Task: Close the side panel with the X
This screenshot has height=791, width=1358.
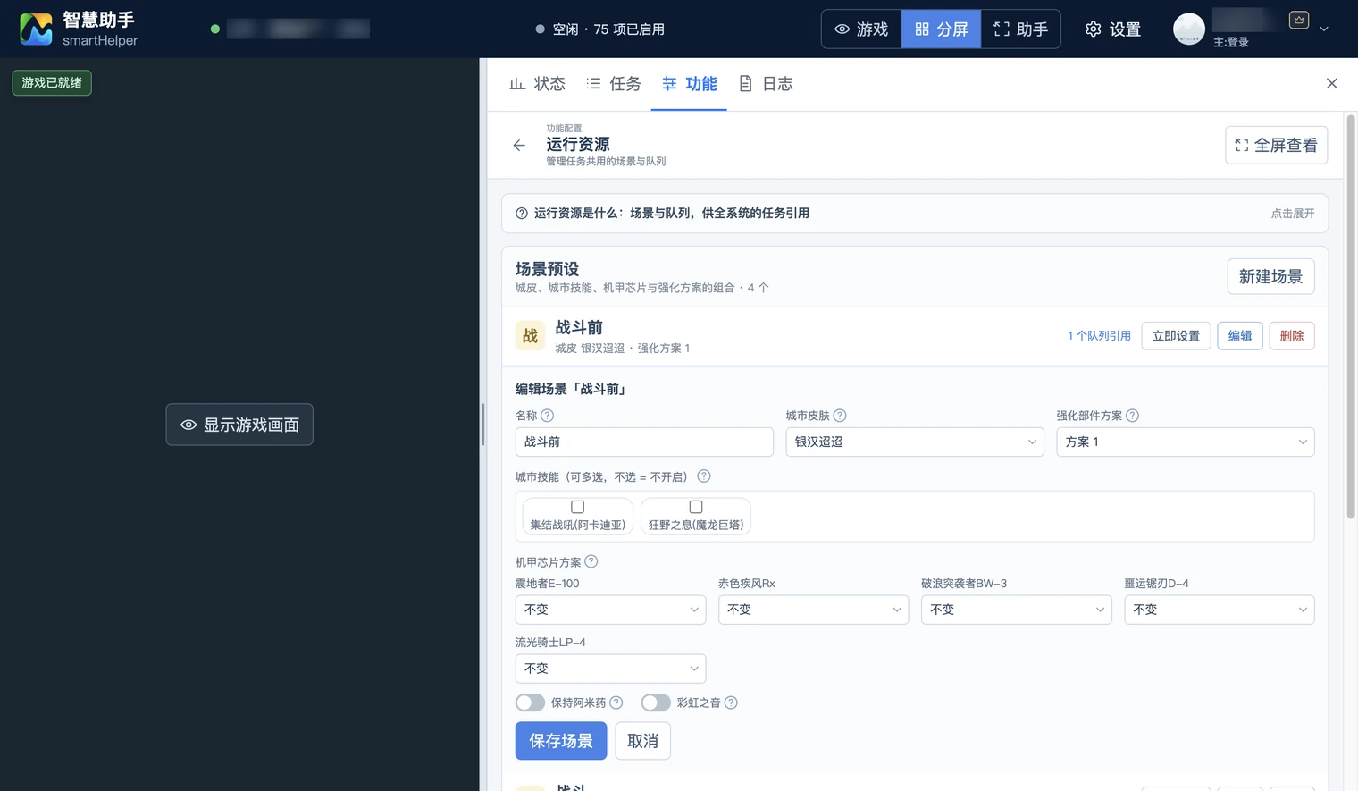Action: tap(1332, 83)
